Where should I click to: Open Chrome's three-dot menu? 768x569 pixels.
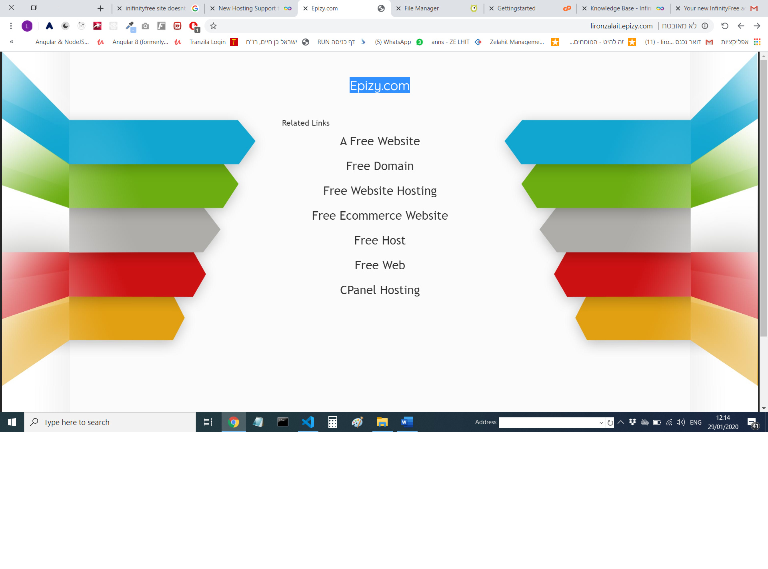pyautogui.click(x=11, y=26)
